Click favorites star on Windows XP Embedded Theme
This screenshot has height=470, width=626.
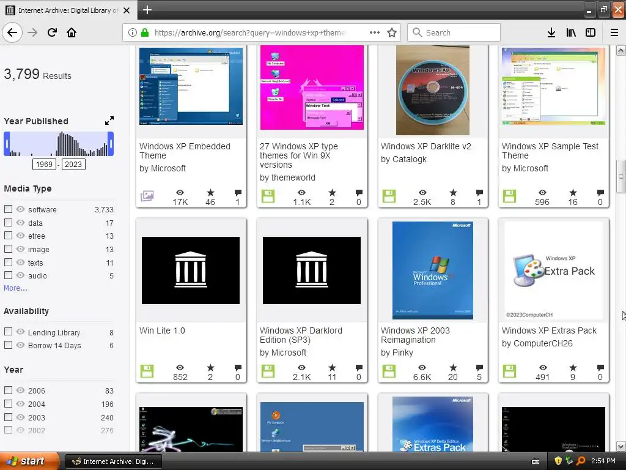210,193
